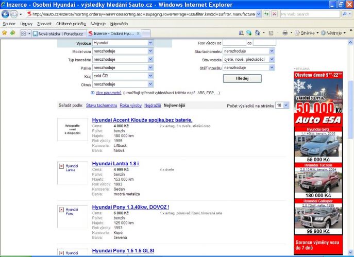354x257 pixels.
Task: Open the Výrobce Hyundai dropdown
Action: pos(123,43)
